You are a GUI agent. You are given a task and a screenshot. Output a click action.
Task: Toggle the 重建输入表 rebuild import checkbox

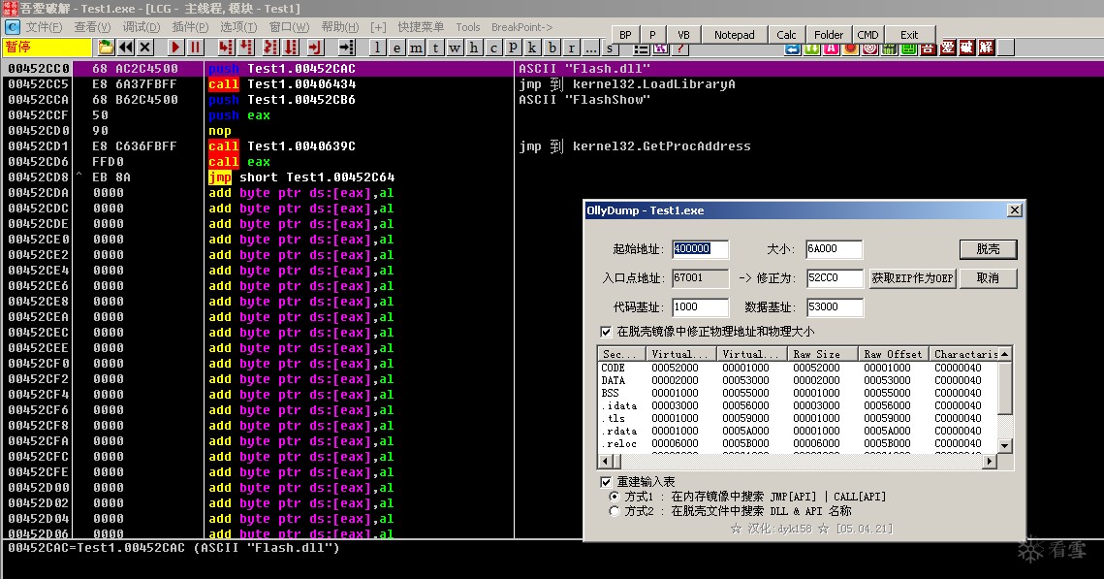606,482
